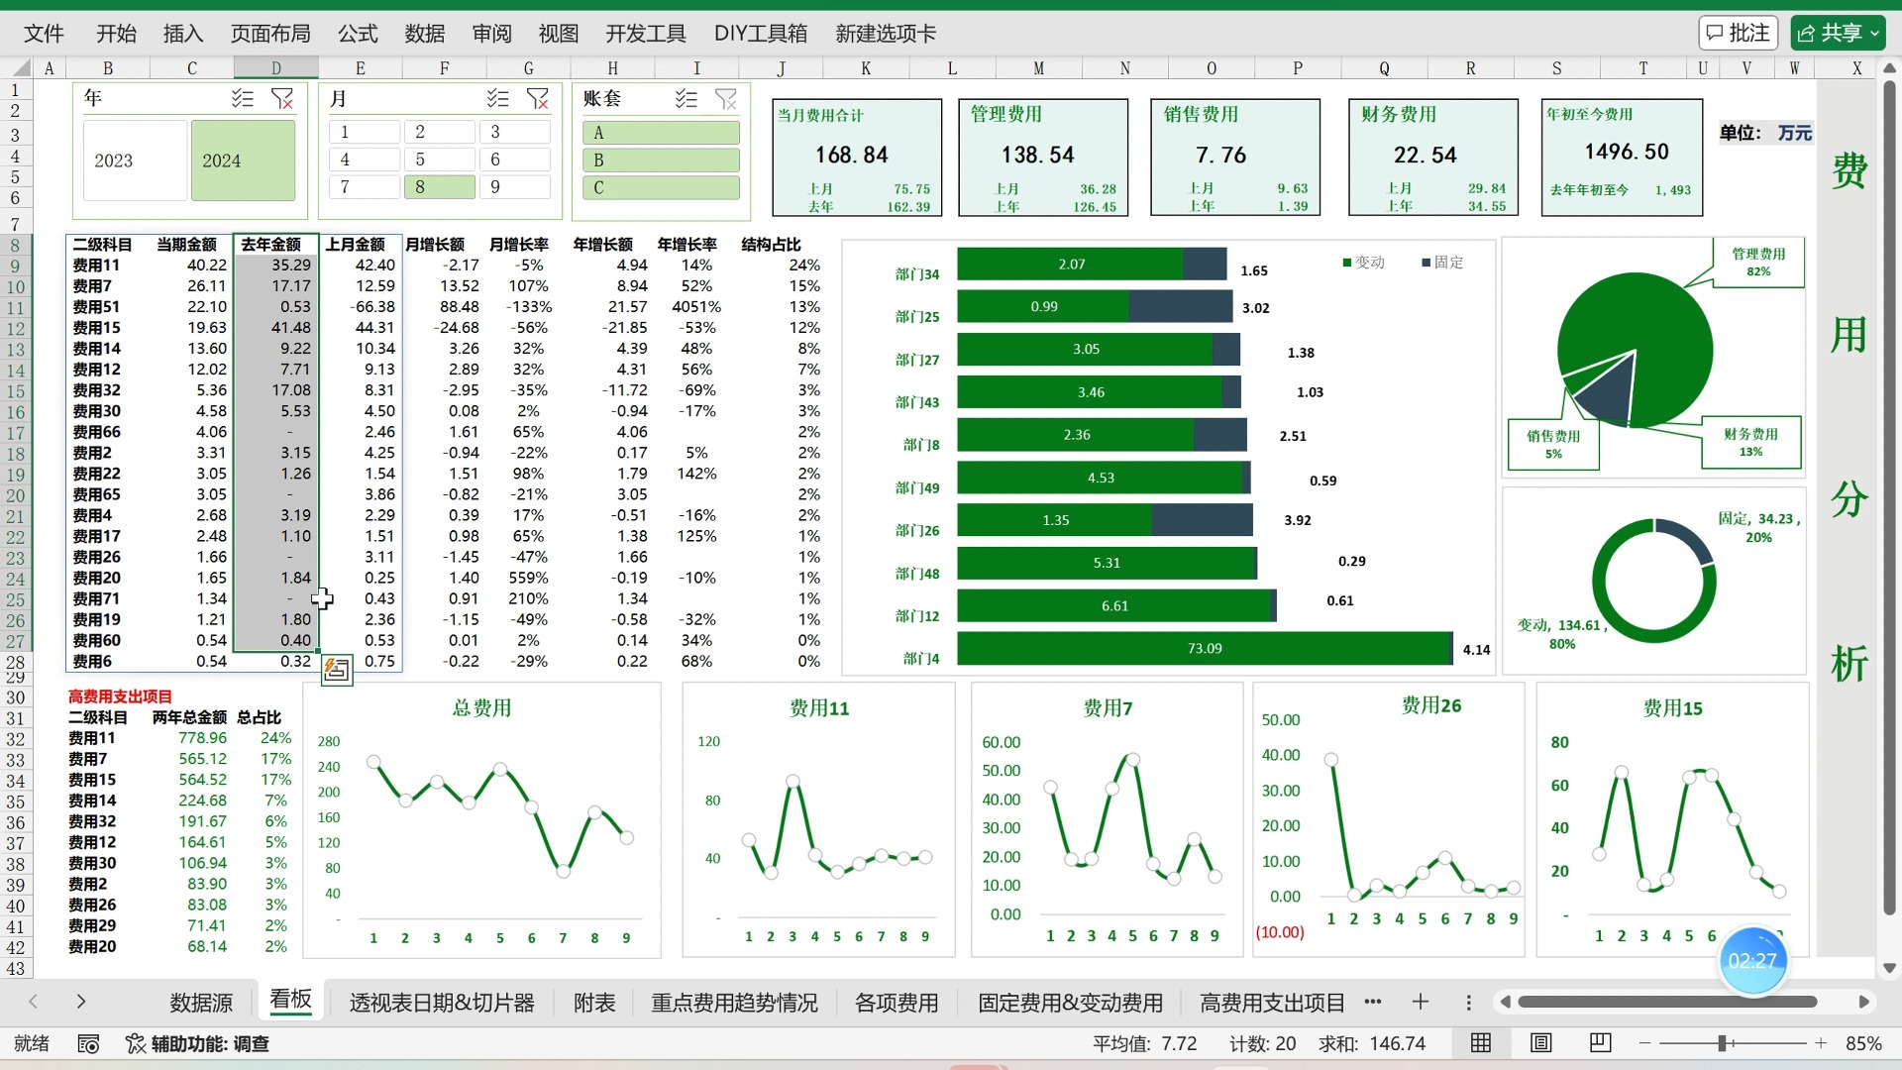Viewport: 1902px width, 1070px height.
Task: Click the select-all corner of the sheet
Action: coord(20,68)
